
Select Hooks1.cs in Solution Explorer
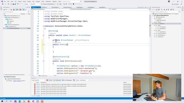pos(162,23)
